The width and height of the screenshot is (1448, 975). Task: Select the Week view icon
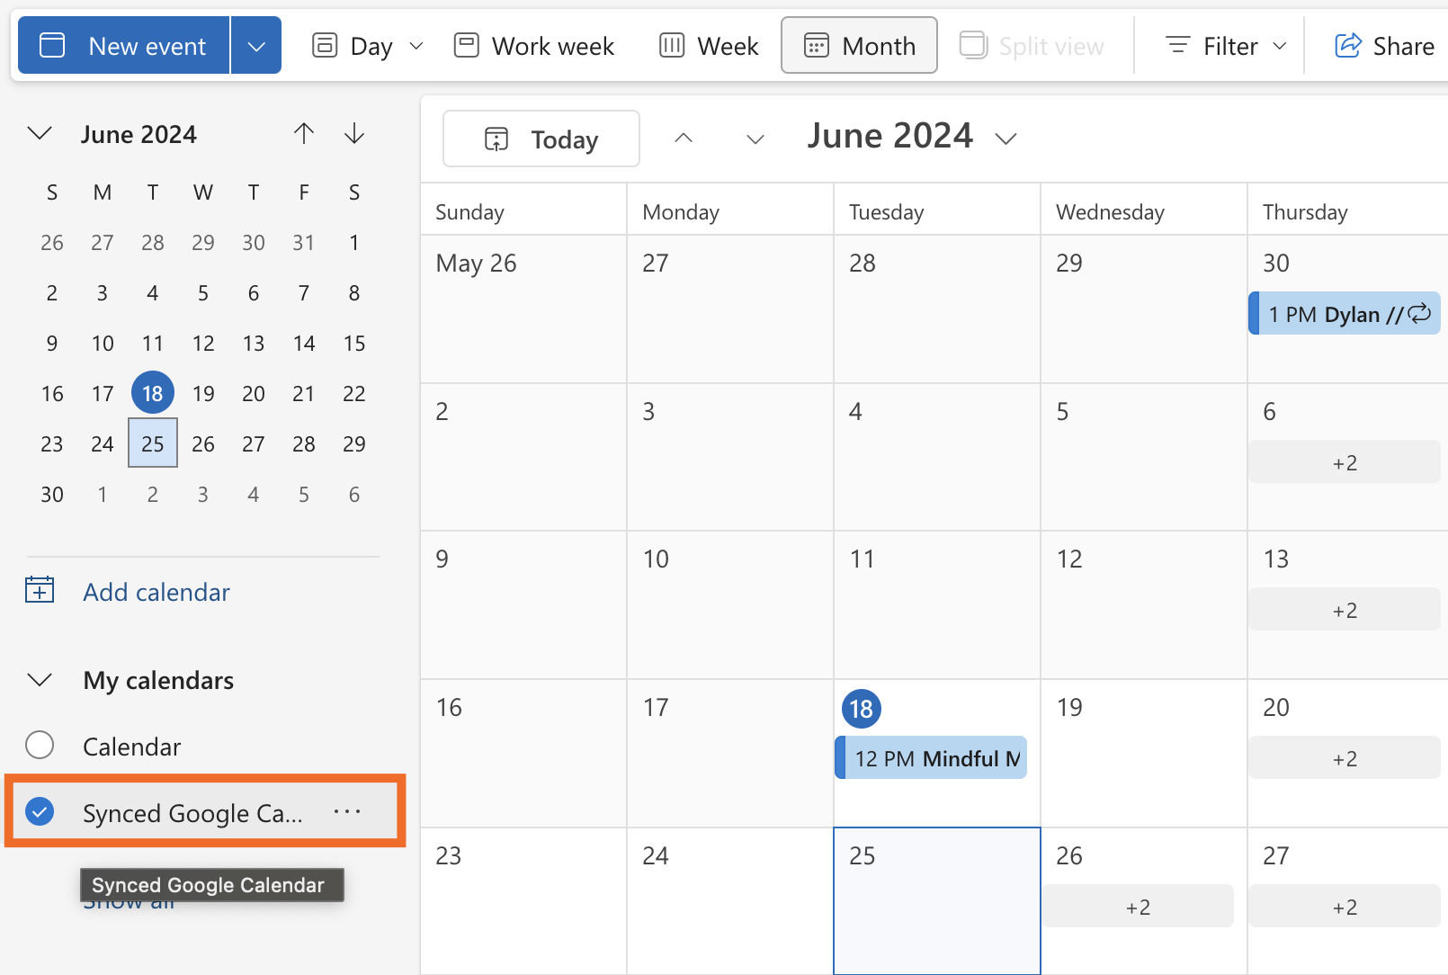click(x=672, y=45)
